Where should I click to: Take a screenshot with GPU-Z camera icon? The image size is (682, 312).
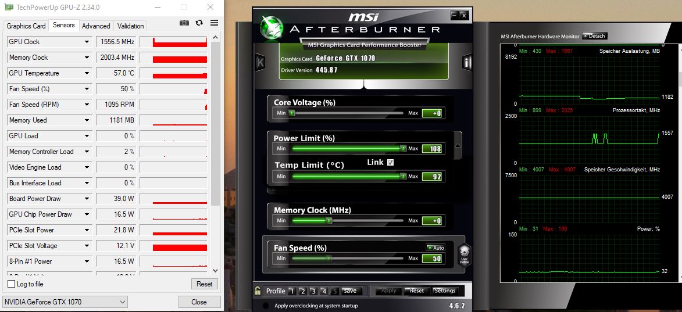(x=184, y=23)
